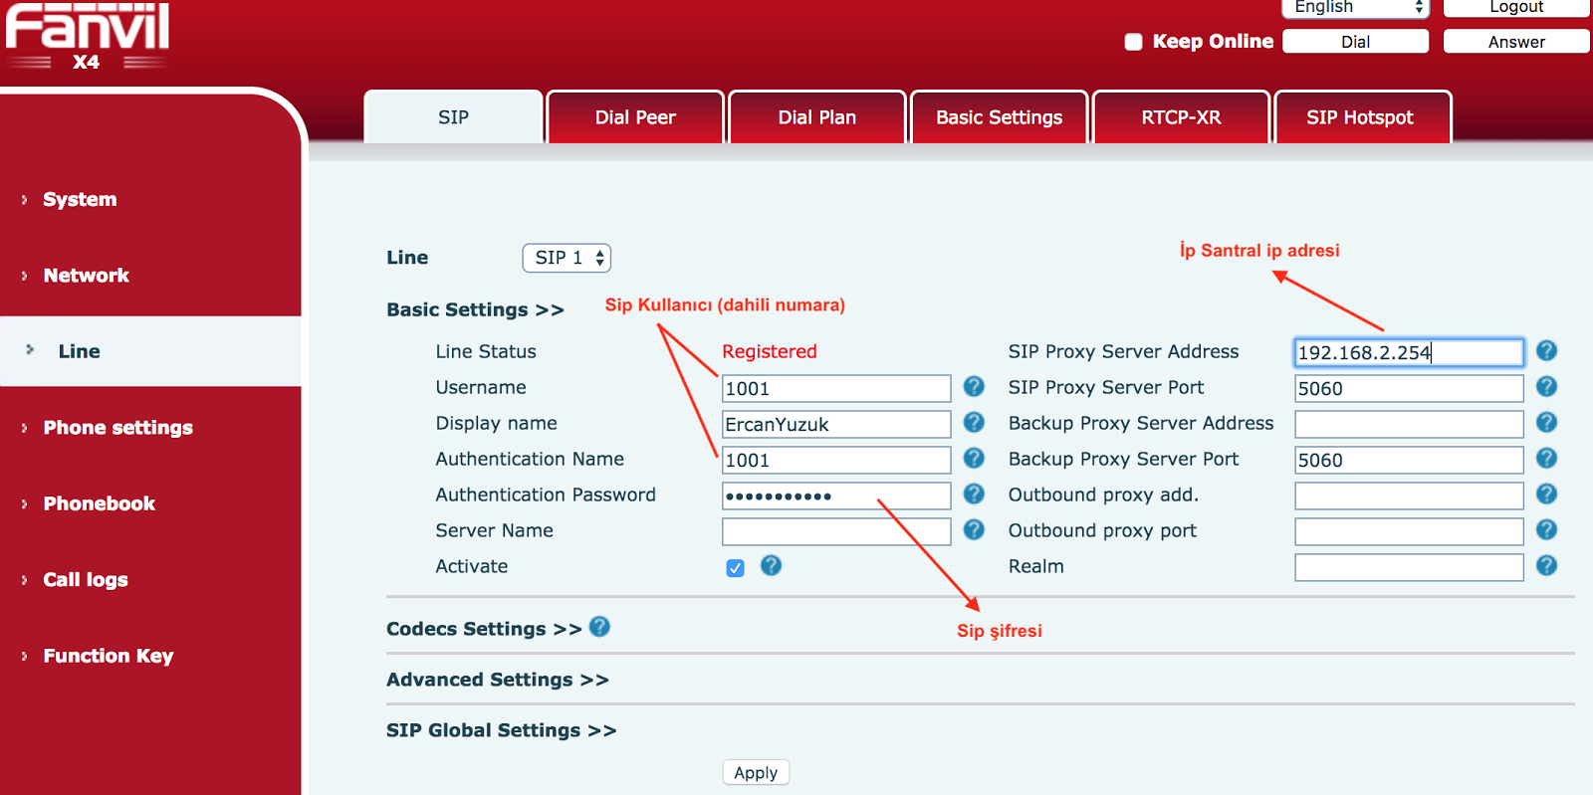Switch to the Basic Settings tab
The image size is (1593, 795).
coord(999,117)
